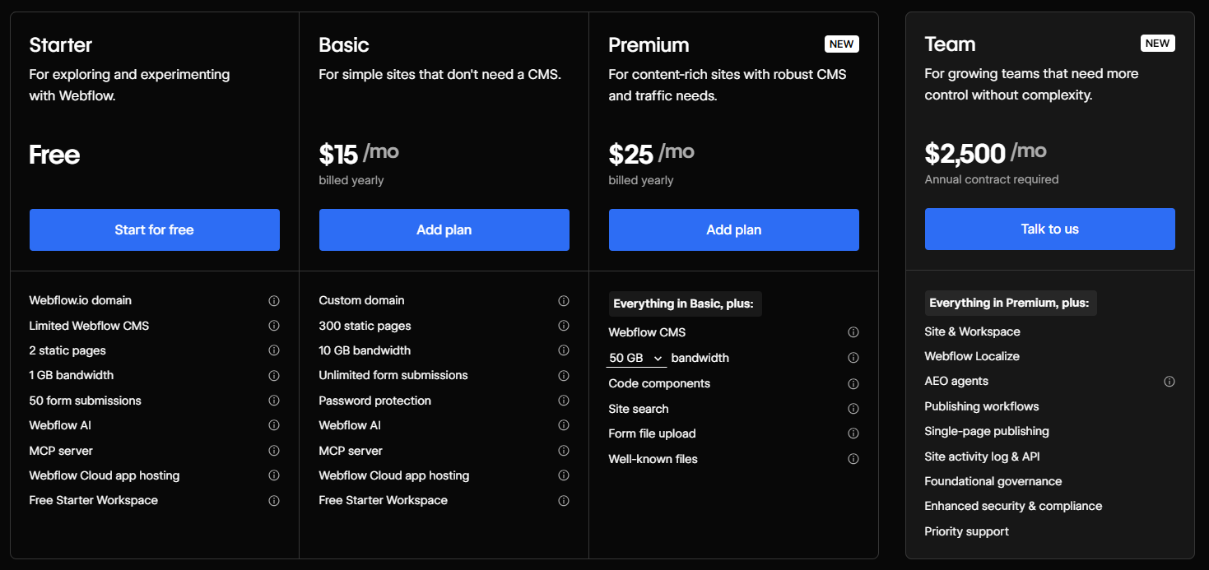Click Talk to us button
Viewport: 1209px width, 570px height.
(x=1050, y=229)
